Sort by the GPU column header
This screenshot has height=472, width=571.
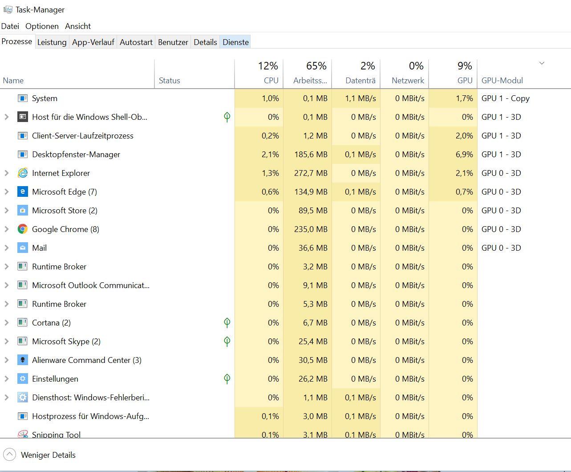[453, 74]
